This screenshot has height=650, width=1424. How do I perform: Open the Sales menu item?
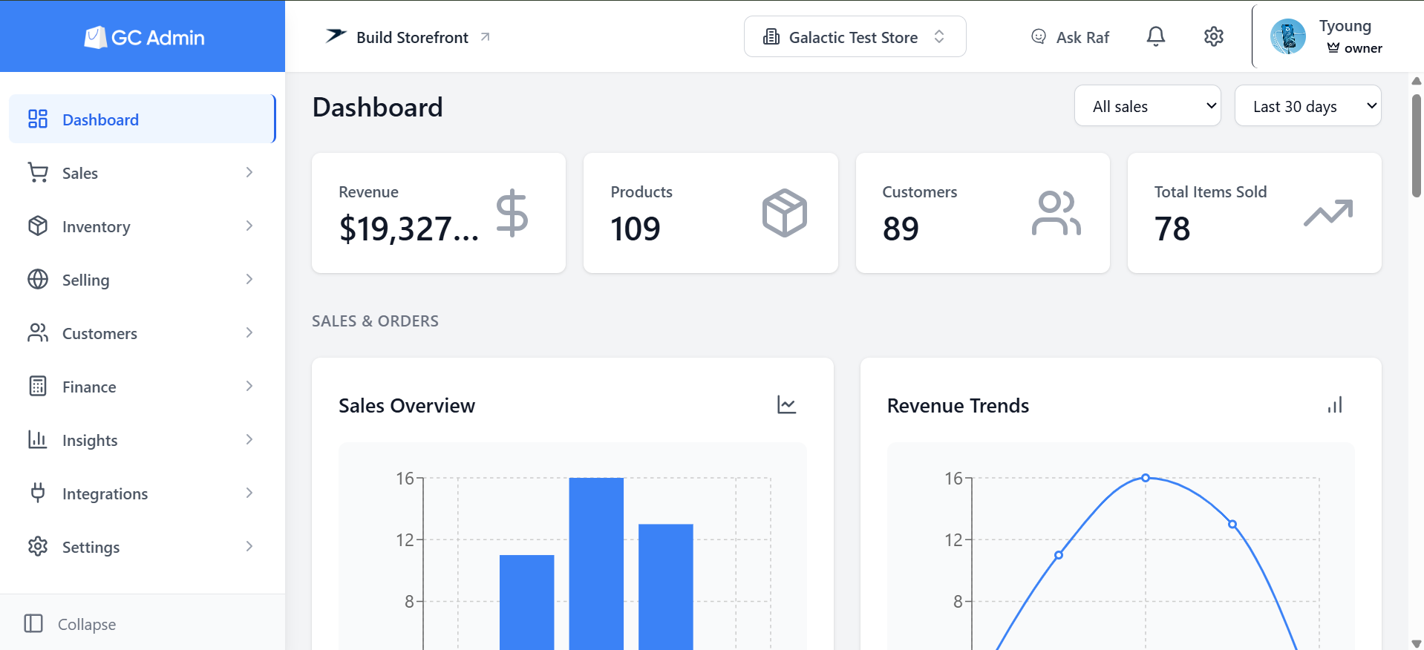(x=142, y=172)
